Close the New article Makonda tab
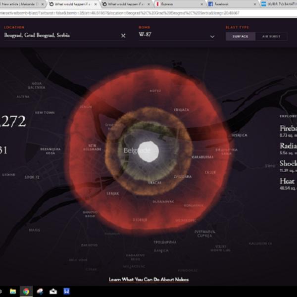The image size is (297, 297). [x=43, y=4]
